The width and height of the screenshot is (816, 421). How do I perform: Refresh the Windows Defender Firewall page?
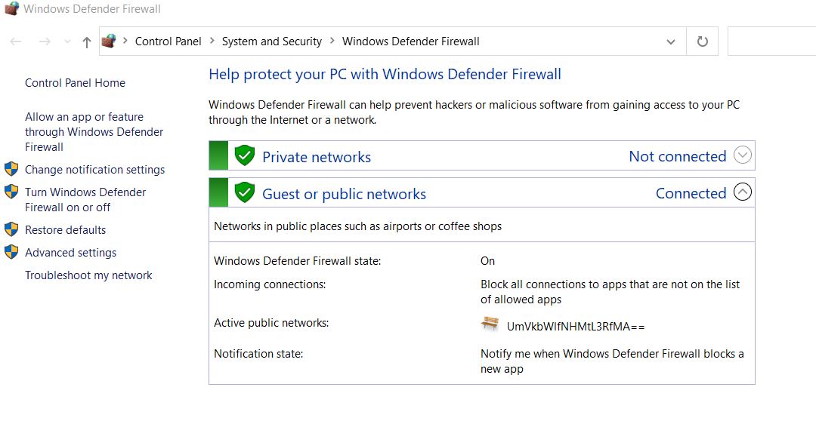click(703, 41)
